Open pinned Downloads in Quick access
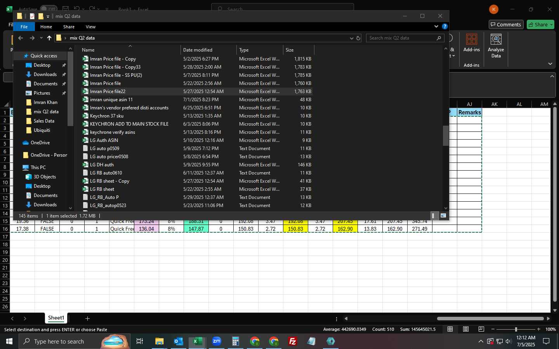 (x=45, y=74)
